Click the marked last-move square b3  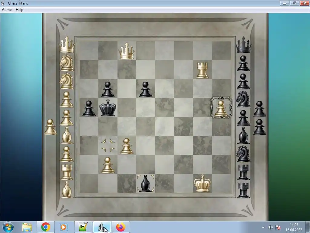(x=108, y=145)
